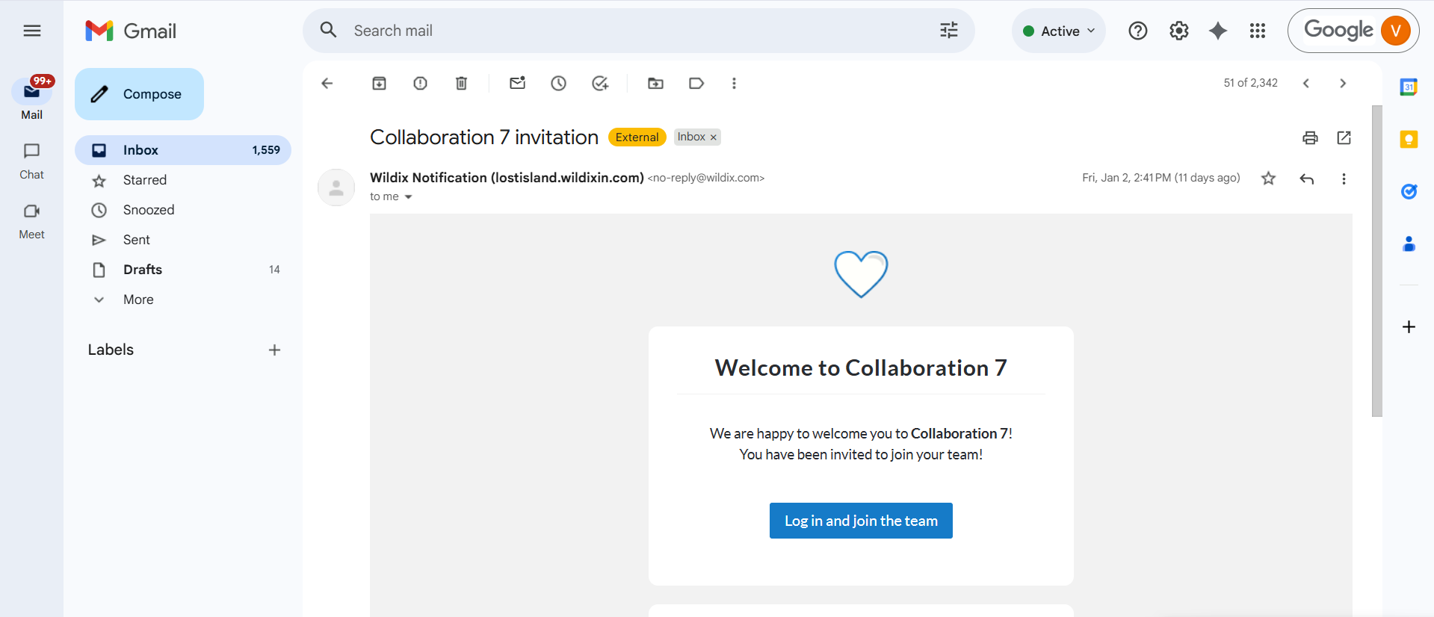The image size is (1434, 617).
Task: Open the message More options menu
Action: (1344, 179)
